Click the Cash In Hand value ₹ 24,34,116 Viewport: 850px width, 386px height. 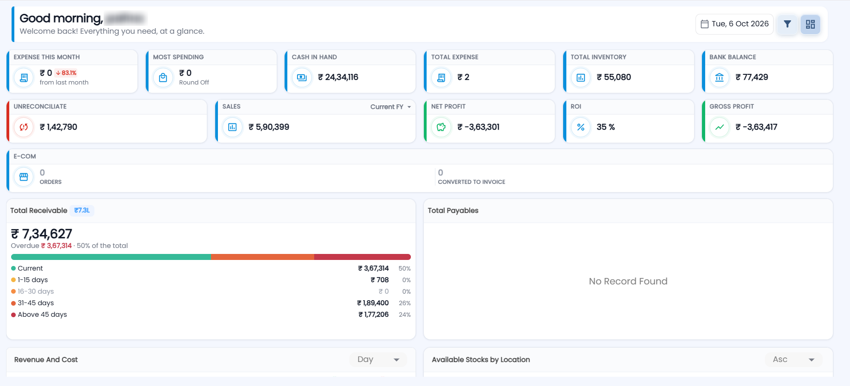click(338, 77)
